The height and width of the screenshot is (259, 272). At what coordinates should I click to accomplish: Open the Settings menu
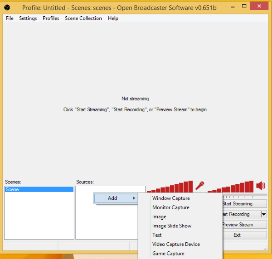coord(28,19)
